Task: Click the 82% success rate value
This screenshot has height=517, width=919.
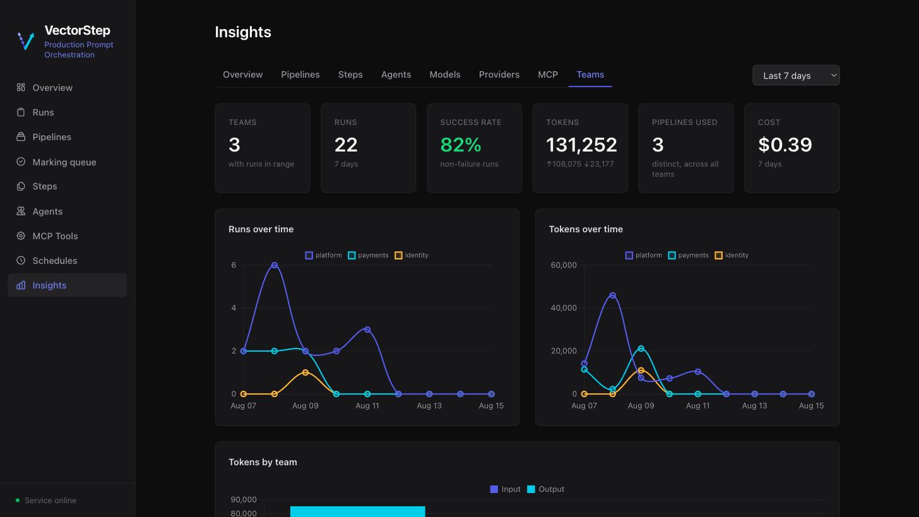Action: [461, 145]
